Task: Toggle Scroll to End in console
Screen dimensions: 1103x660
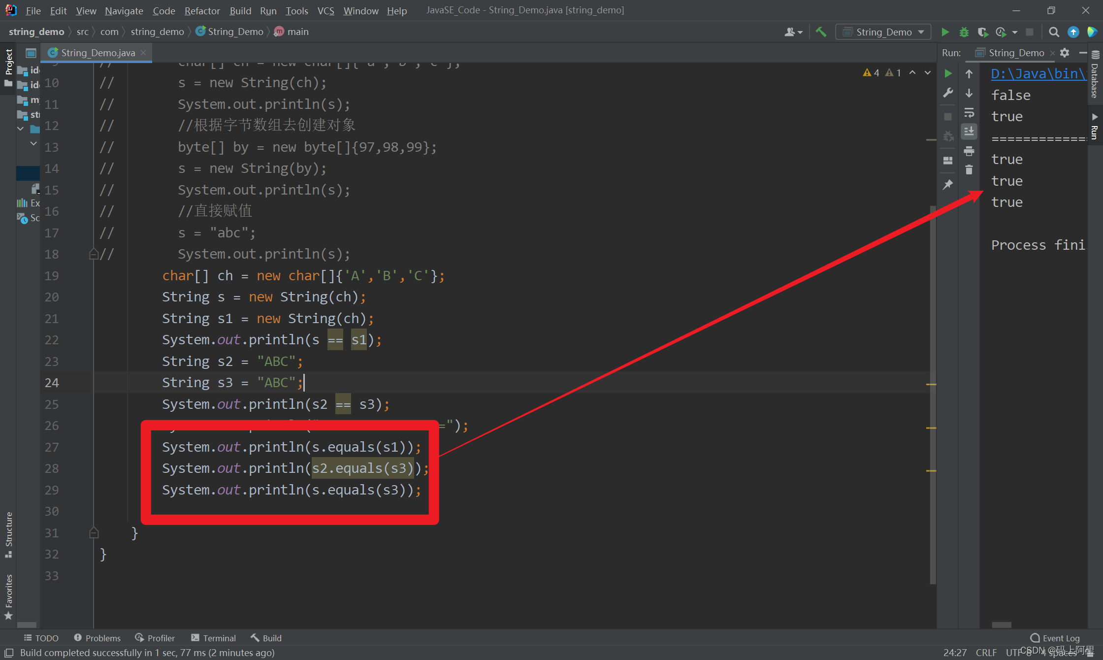Action: (969, 131)
